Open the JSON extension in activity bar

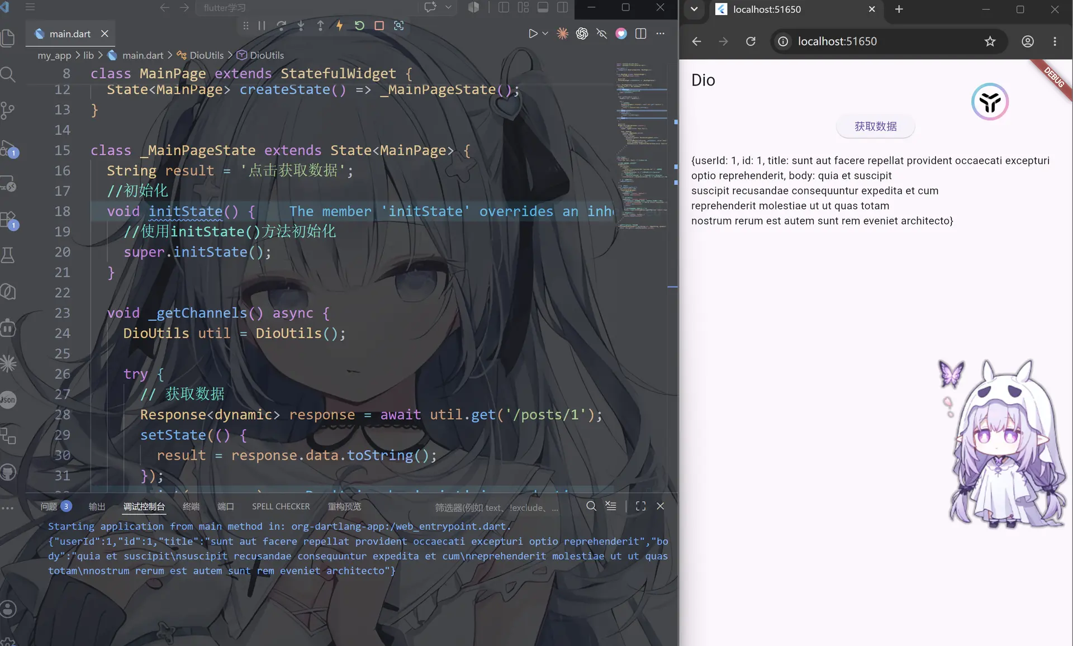tap(8, 400)
